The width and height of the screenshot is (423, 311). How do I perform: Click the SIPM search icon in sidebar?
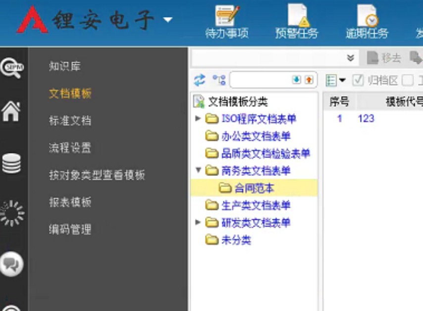(11, 67)
